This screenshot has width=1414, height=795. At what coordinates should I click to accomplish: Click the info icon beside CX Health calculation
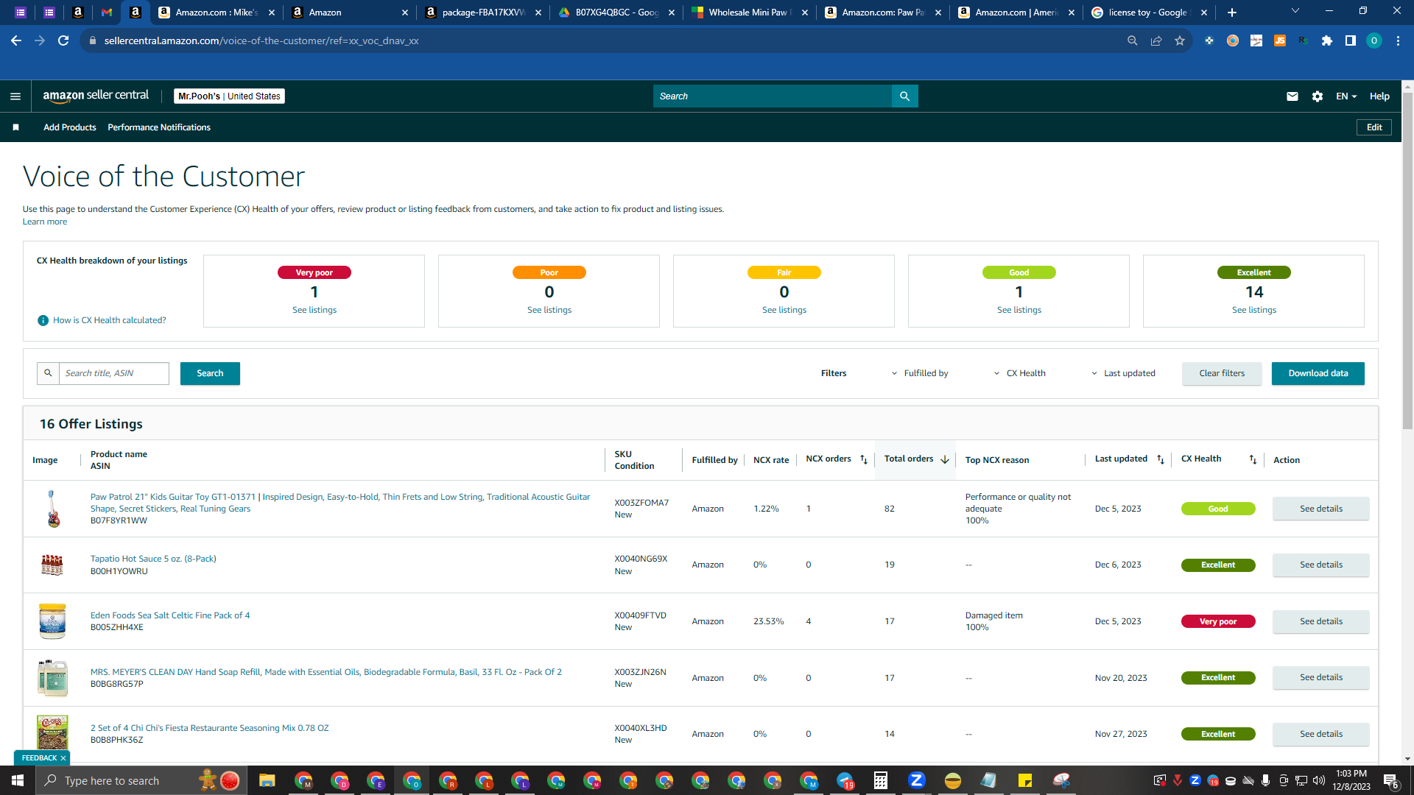coord(43,320)
